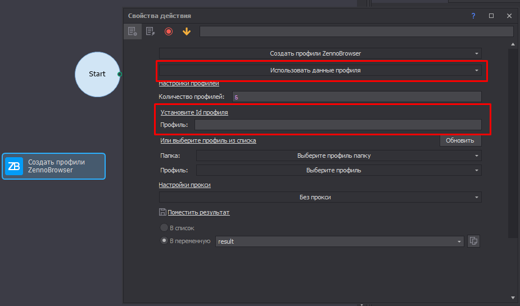Click the Количество профилей input field
This screenshot has height=306, width=520.
coord(357,97)
